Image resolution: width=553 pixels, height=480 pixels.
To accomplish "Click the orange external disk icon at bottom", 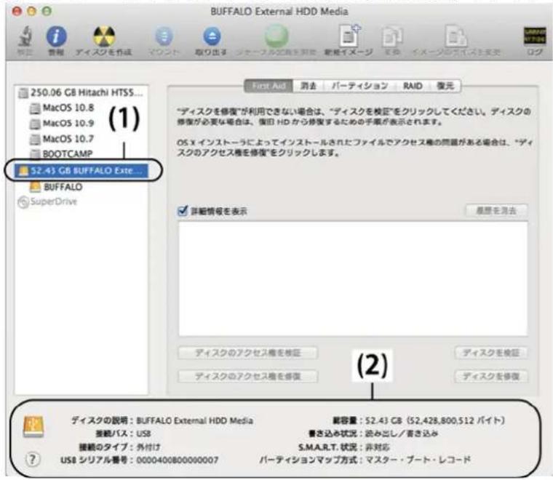I will [33, 426].
